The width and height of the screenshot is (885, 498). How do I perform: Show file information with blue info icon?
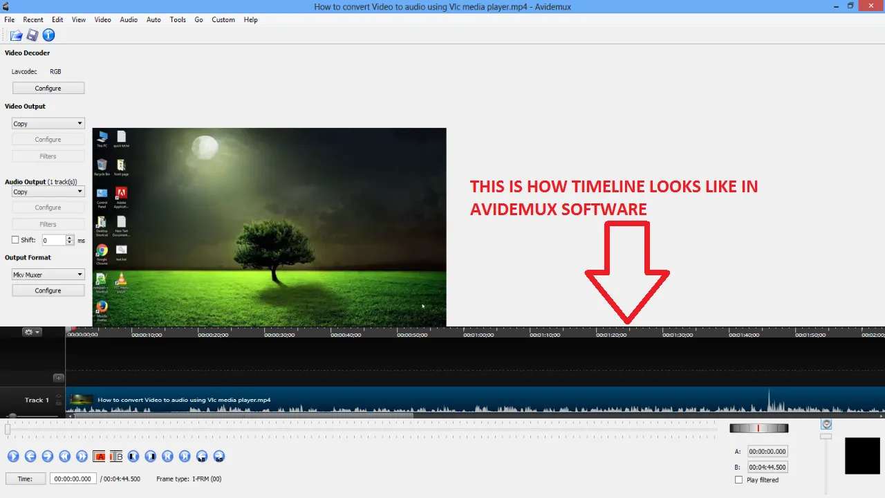click(x=48, y=35)
